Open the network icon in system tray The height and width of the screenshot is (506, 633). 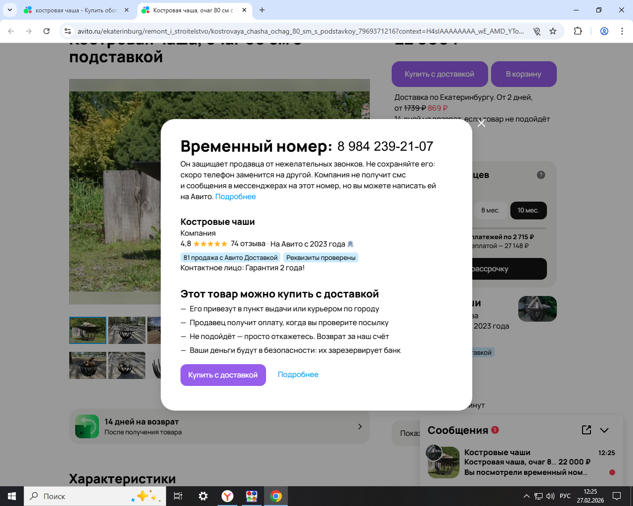pyautogui.click(x=539, y=496)
